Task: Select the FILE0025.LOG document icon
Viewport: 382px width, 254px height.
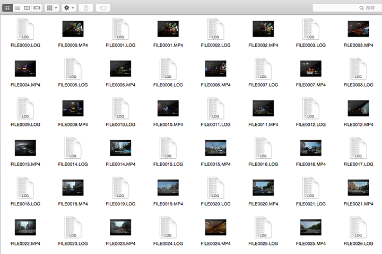Action: coord(263,227)
